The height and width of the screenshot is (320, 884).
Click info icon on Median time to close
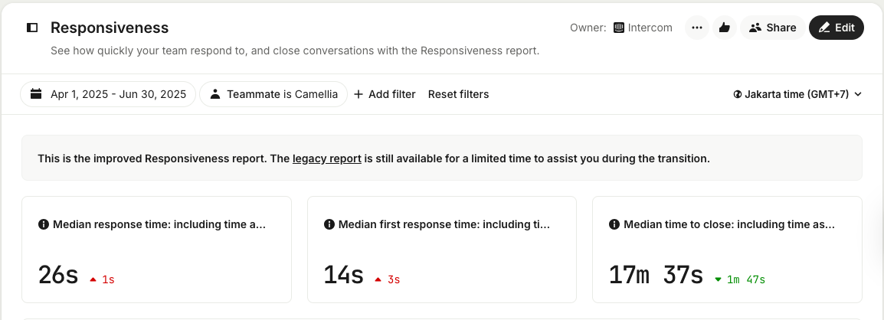click(x=614, y=224)
